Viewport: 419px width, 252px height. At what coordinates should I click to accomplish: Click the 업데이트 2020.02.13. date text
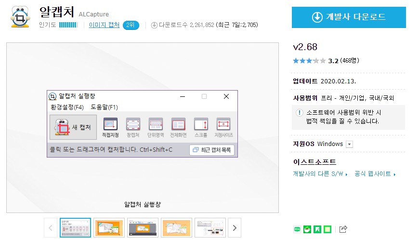pyautogui.click(x=325, y=81)
